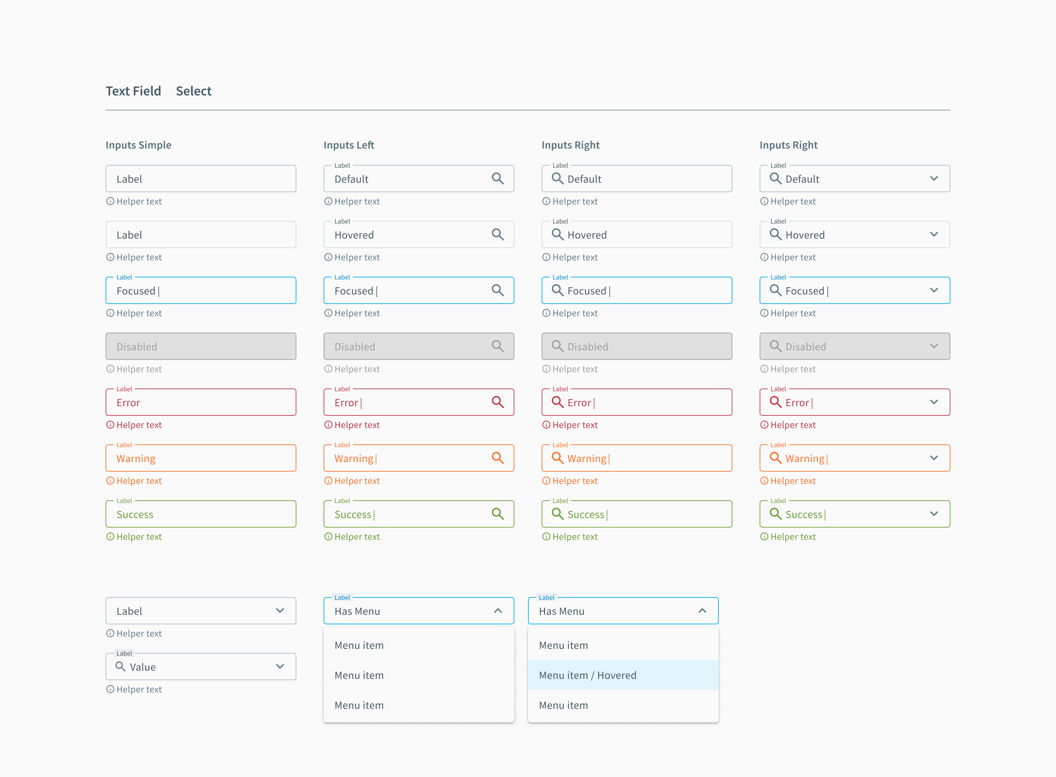Image resolution: width=1056 pixels, height=777 pixels.
Task: Click the green search icon in the Inputs Left Success field
Action: [x=497, y=514]
